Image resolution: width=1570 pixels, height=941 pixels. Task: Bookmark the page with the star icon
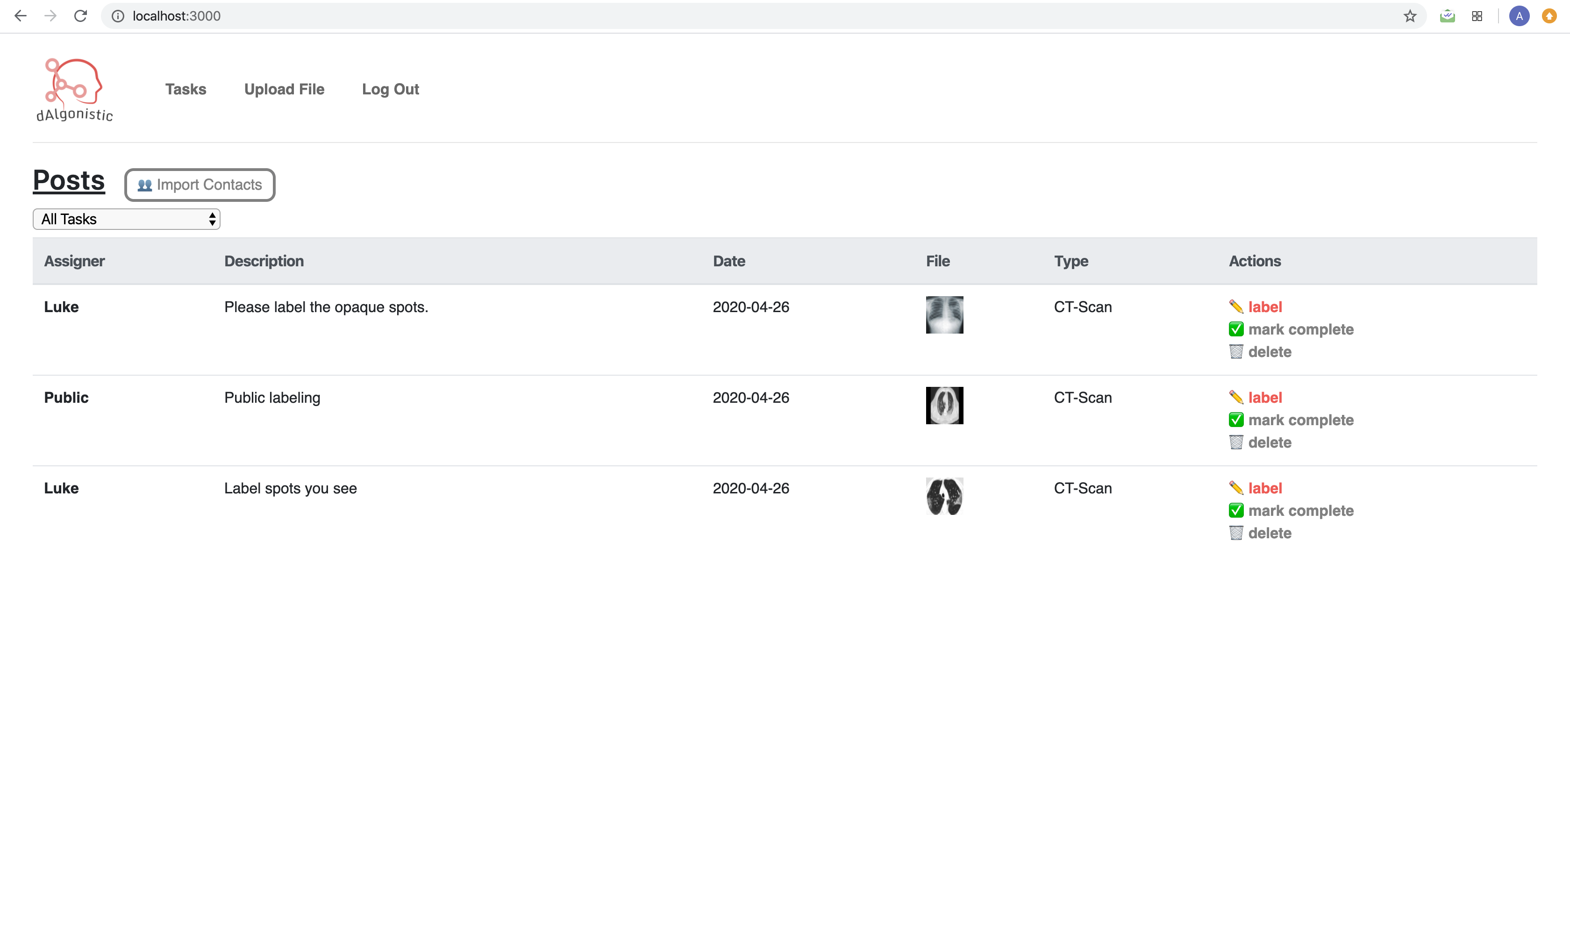coord(1409,16)
